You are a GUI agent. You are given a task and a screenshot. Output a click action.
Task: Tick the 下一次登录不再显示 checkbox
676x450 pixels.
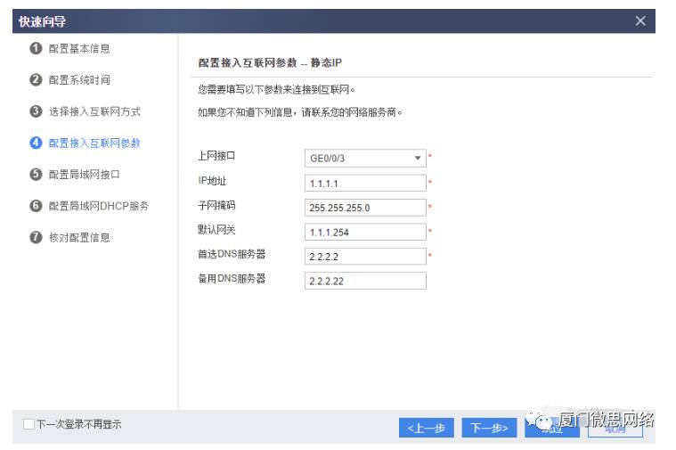29,424
